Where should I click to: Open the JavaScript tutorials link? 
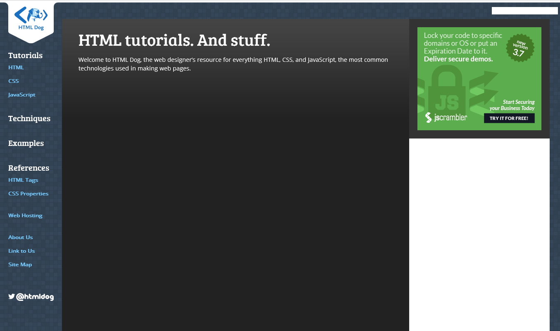pos(22,94)
